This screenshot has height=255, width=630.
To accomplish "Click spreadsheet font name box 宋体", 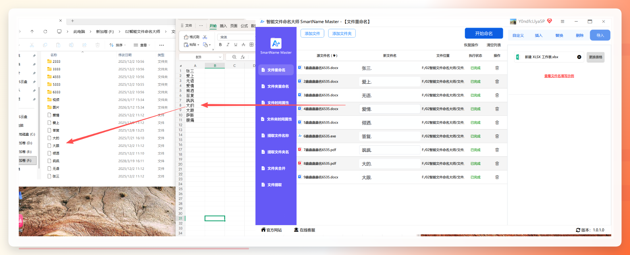I will click(x=236, y=37).
